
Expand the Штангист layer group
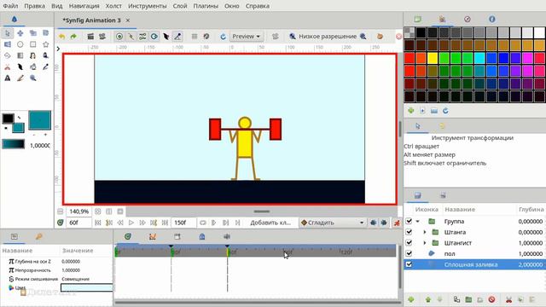[425, 242]
